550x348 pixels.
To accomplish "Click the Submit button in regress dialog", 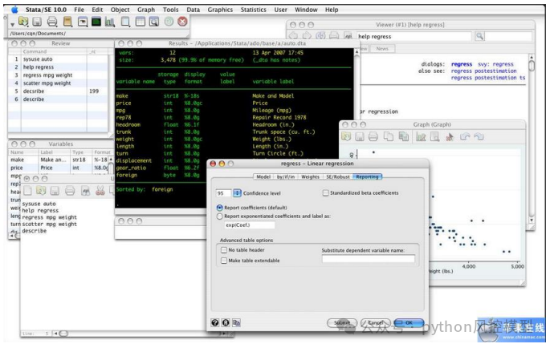I will [342, 322].
